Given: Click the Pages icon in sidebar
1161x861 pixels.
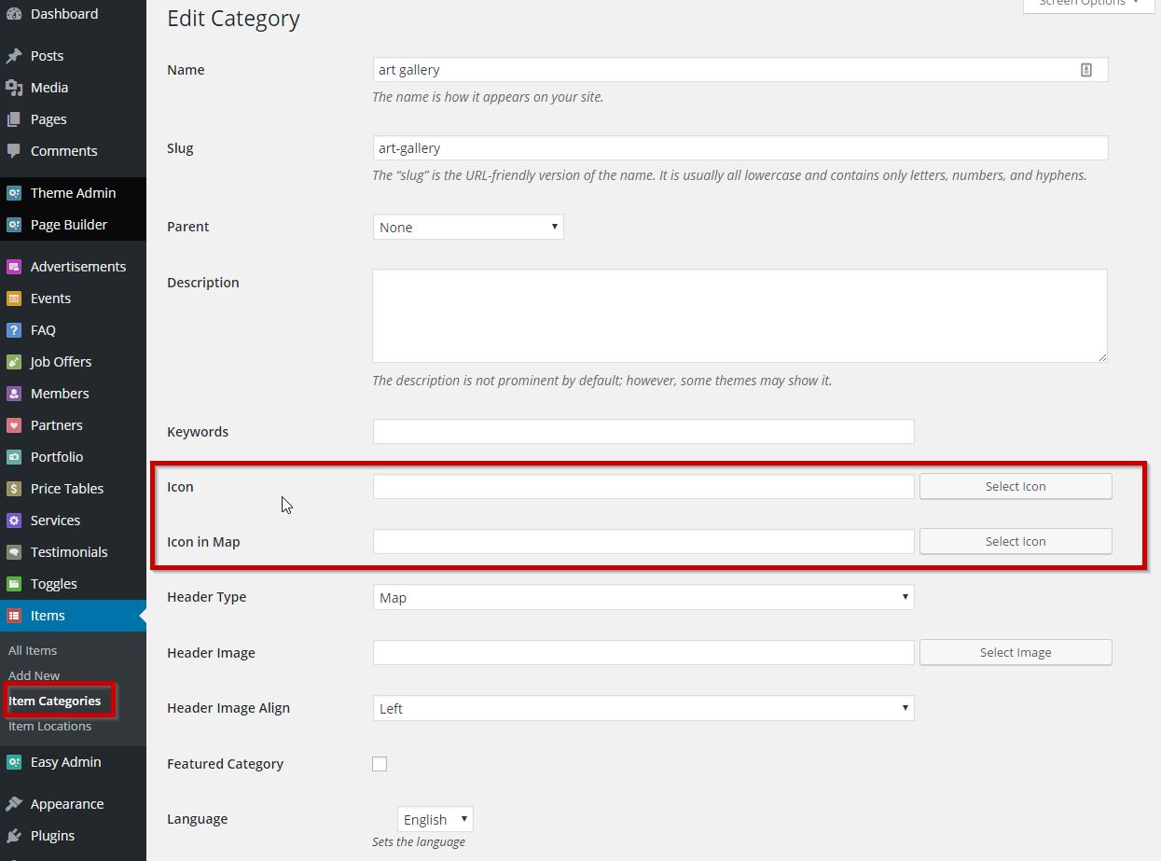Looking at the screenshot, I should [x=14, y=119].
